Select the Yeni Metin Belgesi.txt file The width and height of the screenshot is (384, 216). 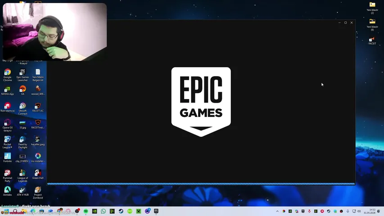coord(38,75)
